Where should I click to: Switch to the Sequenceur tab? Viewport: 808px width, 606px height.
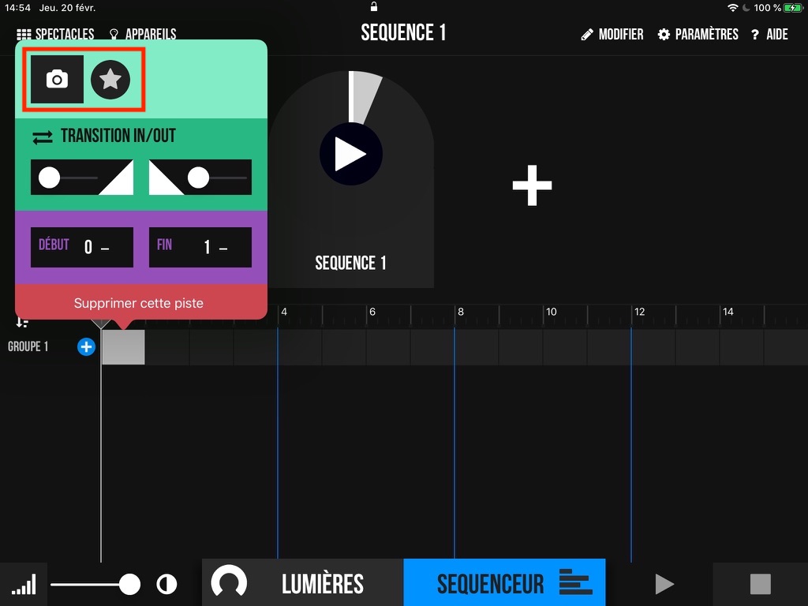point(504,583)
